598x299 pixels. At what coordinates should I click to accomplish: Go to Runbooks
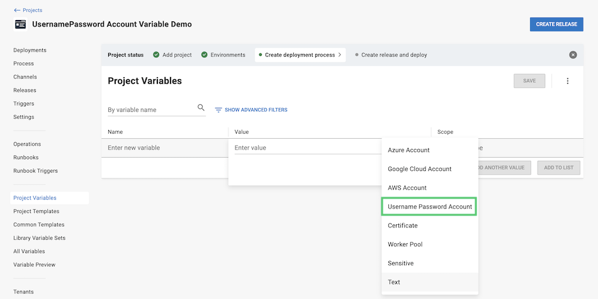(26, 158)
